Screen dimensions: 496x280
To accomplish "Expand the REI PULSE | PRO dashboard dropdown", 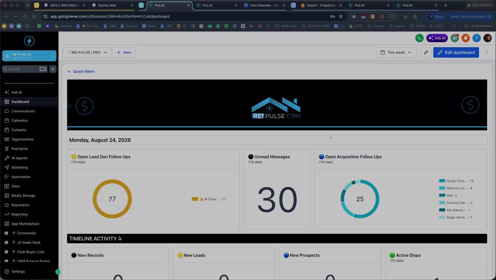I will pos(87,52).
